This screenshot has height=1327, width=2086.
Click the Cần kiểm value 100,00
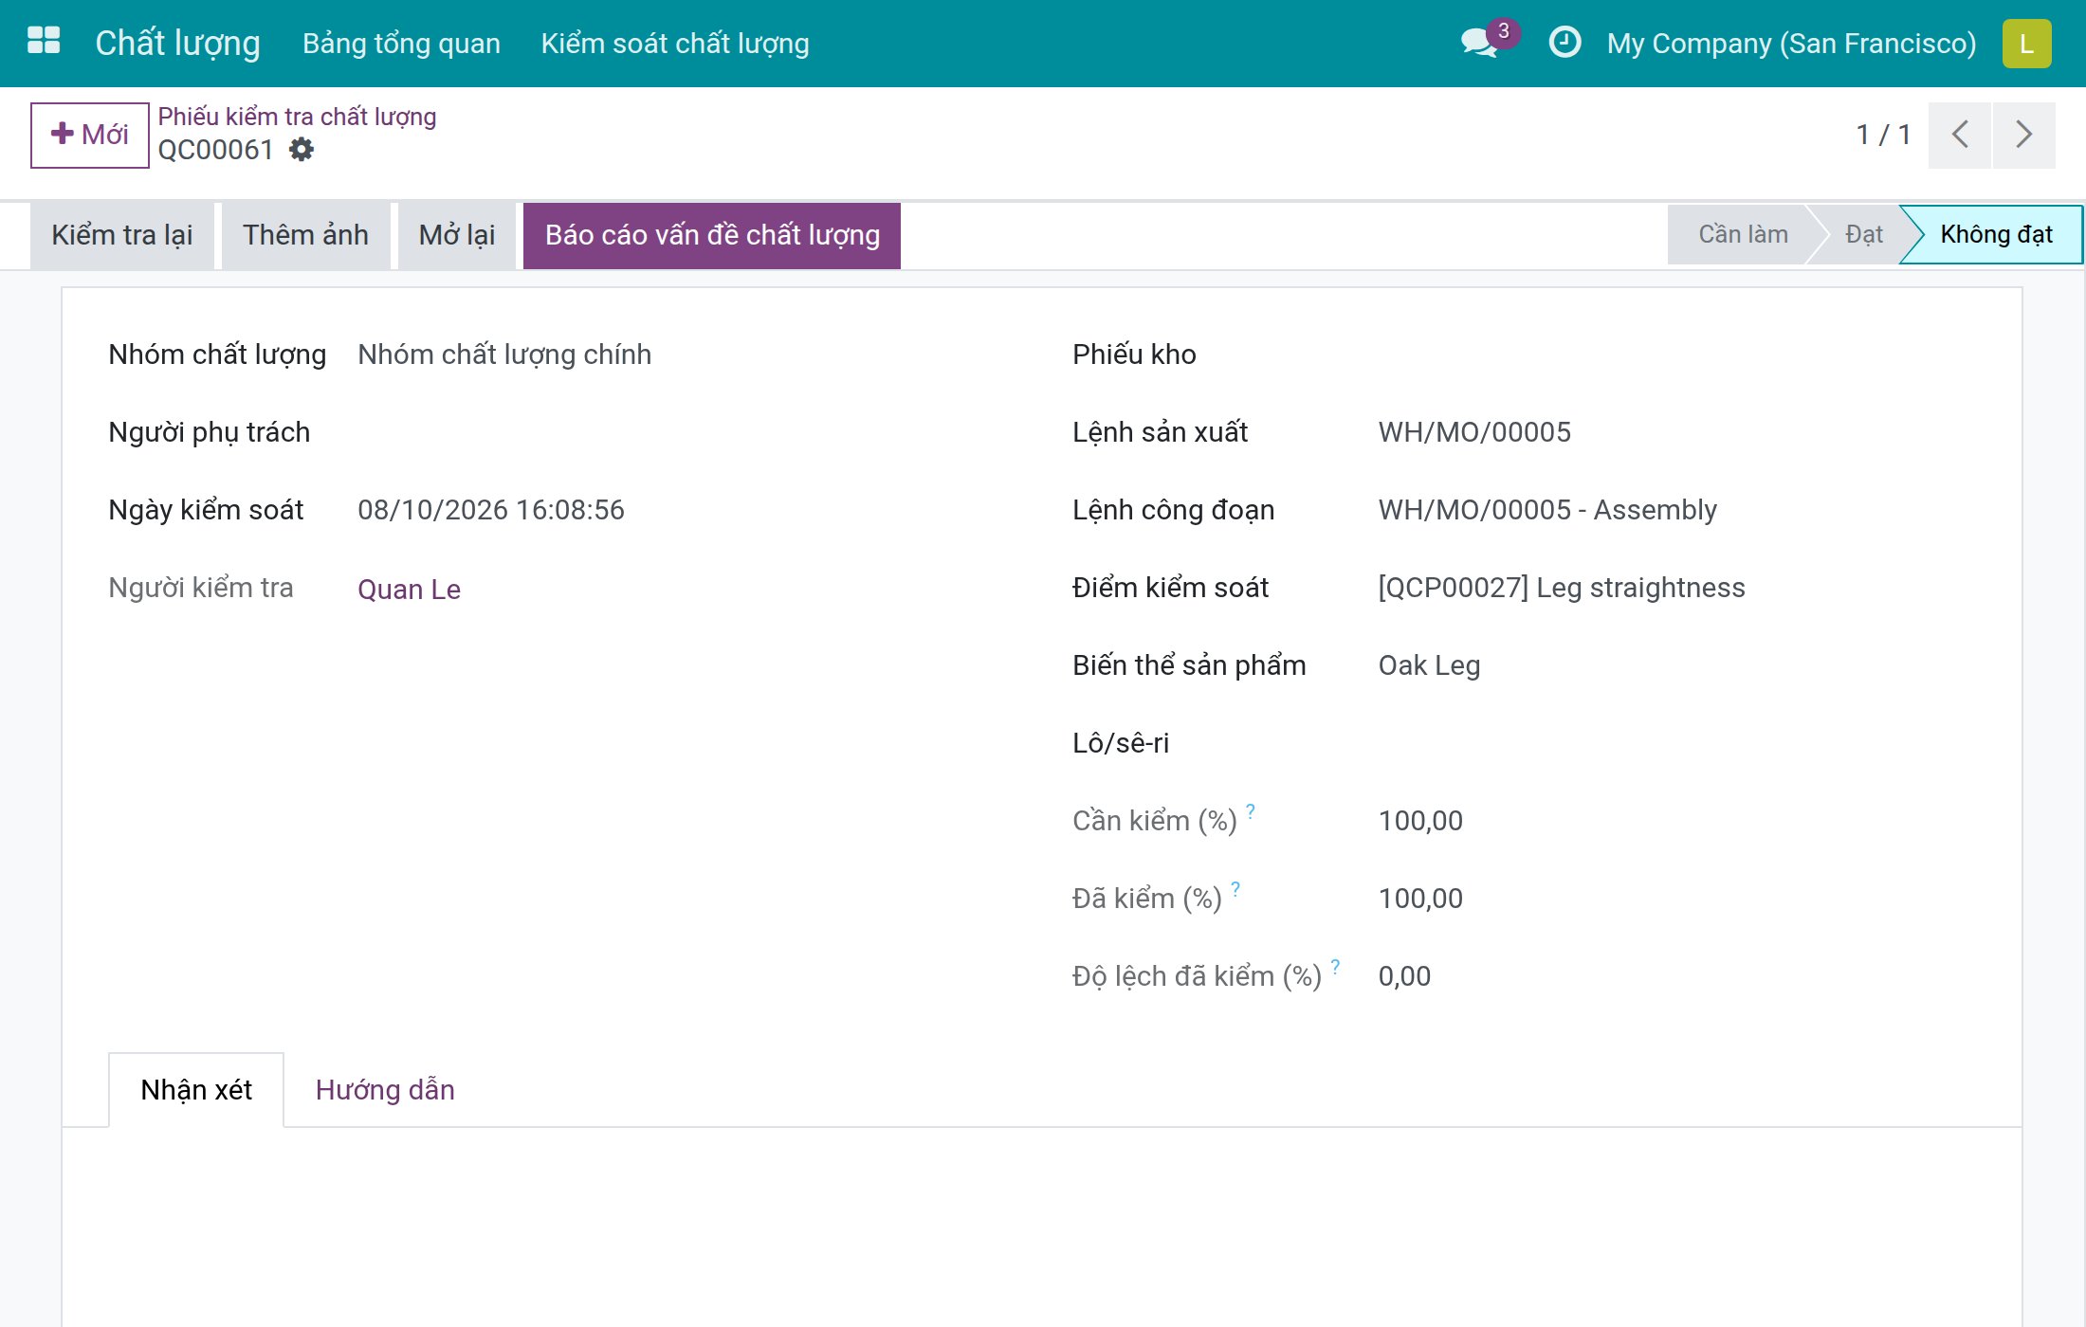1420,821
